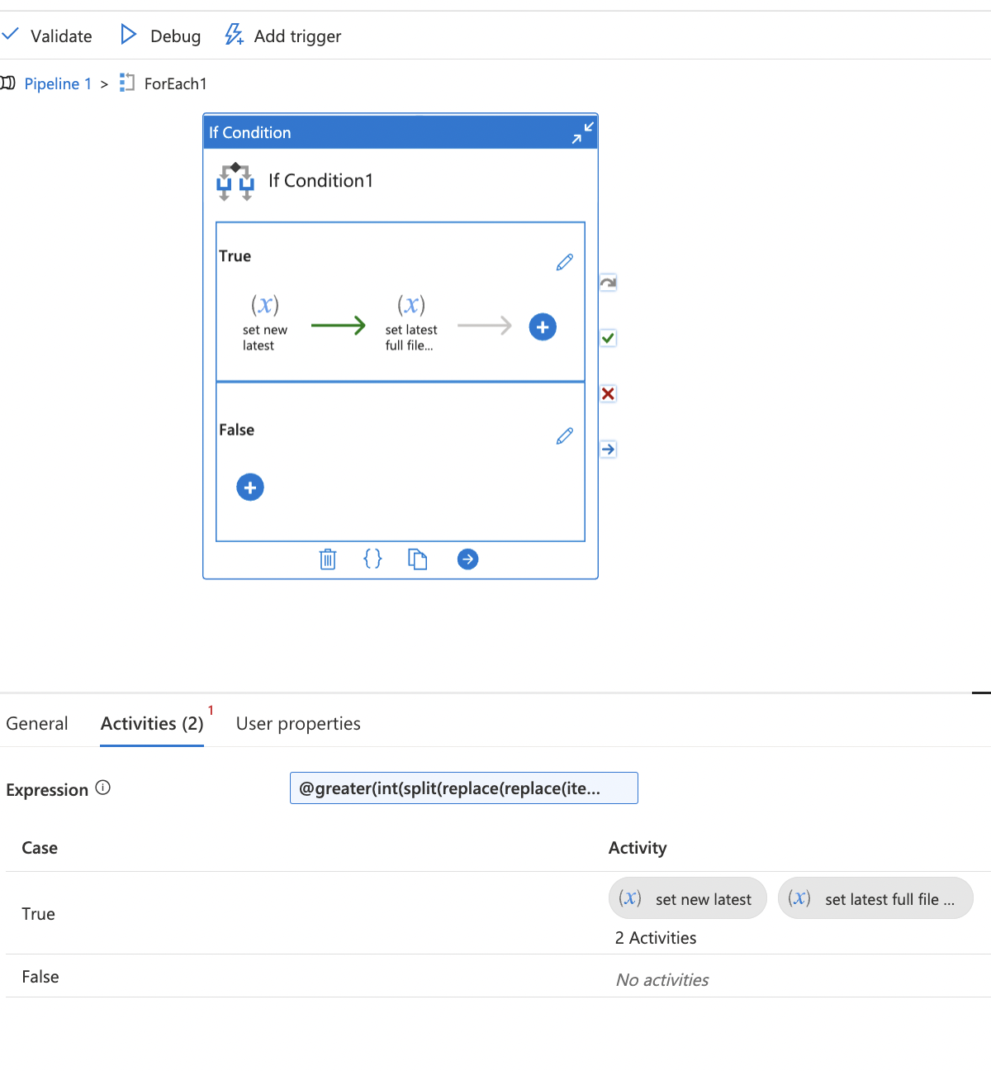Click the If Condition1 activity icon

pos(235,181)
